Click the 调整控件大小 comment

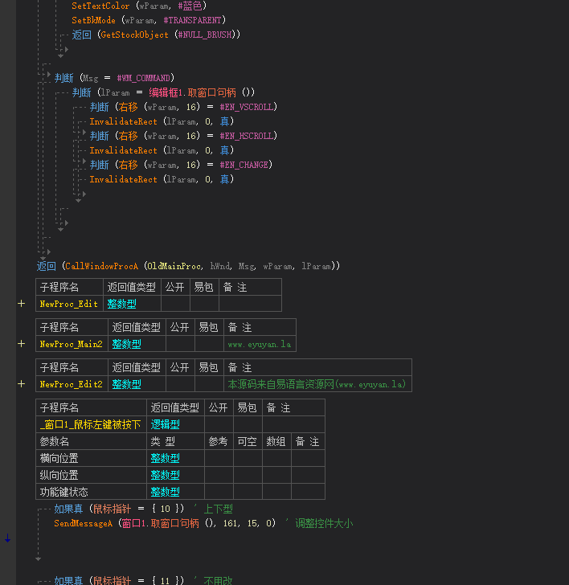coord(324,523)
